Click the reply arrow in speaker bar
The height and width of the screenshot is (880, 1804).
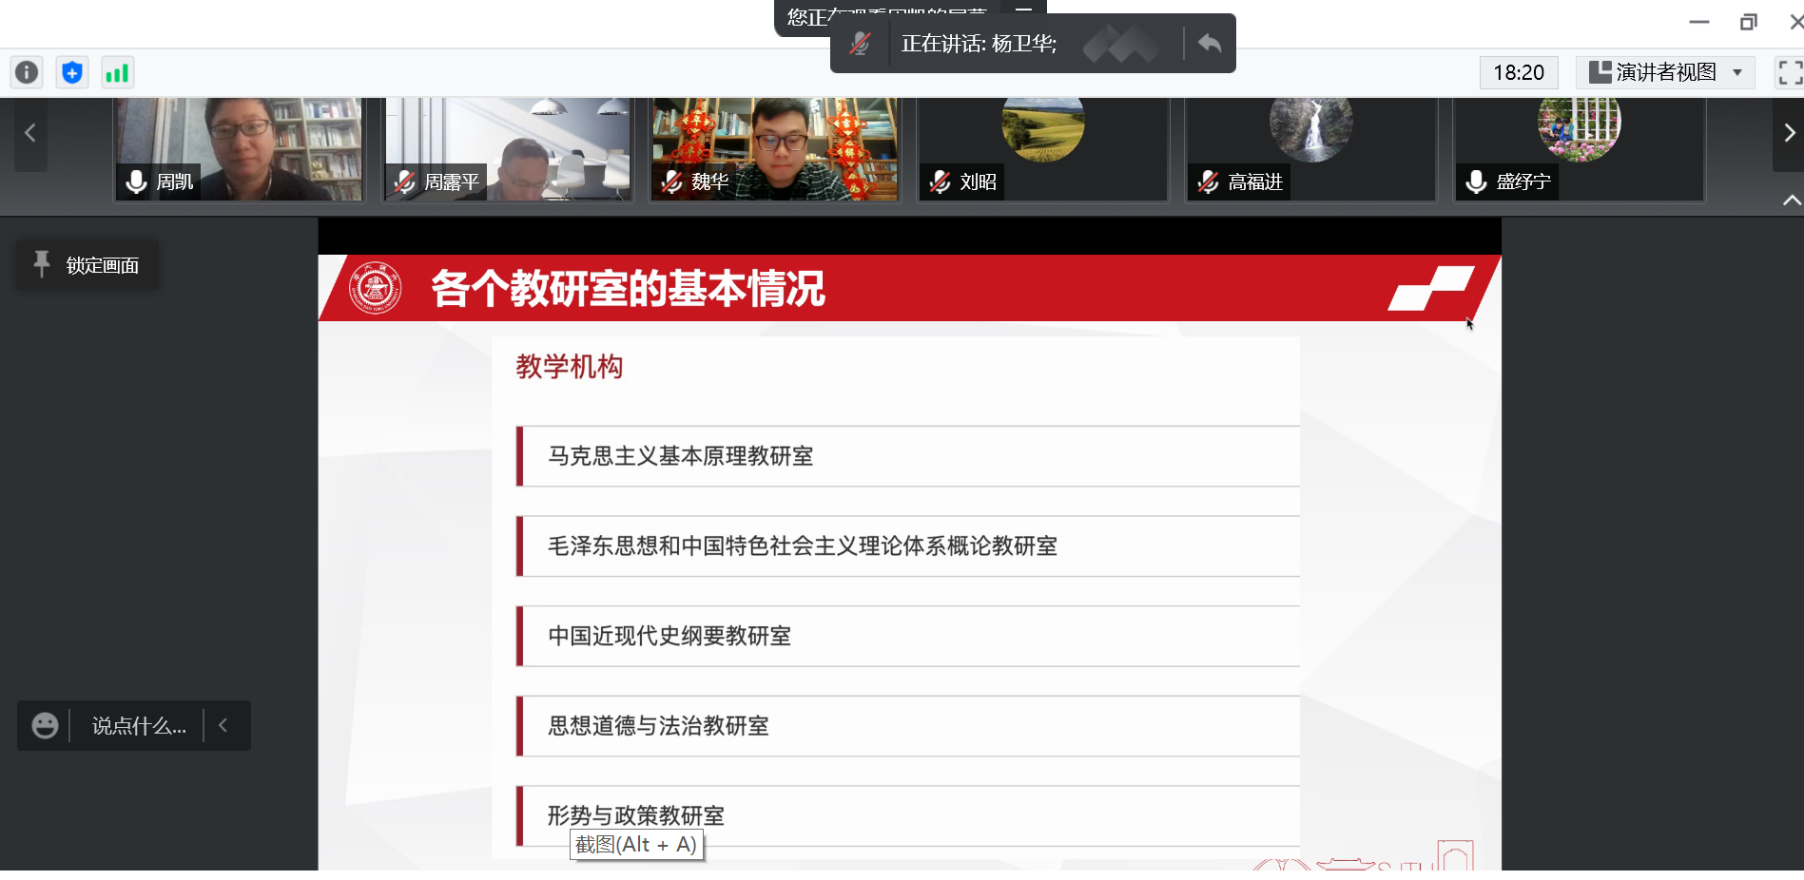(1209, 44)
